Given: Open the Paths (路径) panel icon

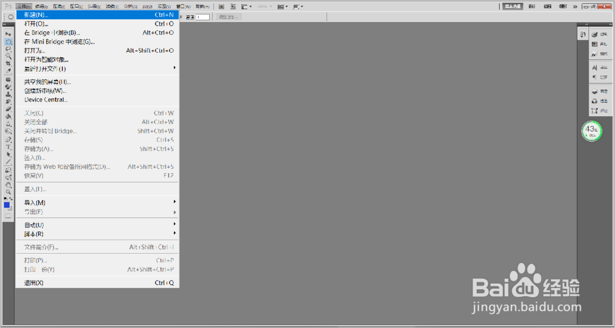Looking at the screenshot, I should click(600, 111).
